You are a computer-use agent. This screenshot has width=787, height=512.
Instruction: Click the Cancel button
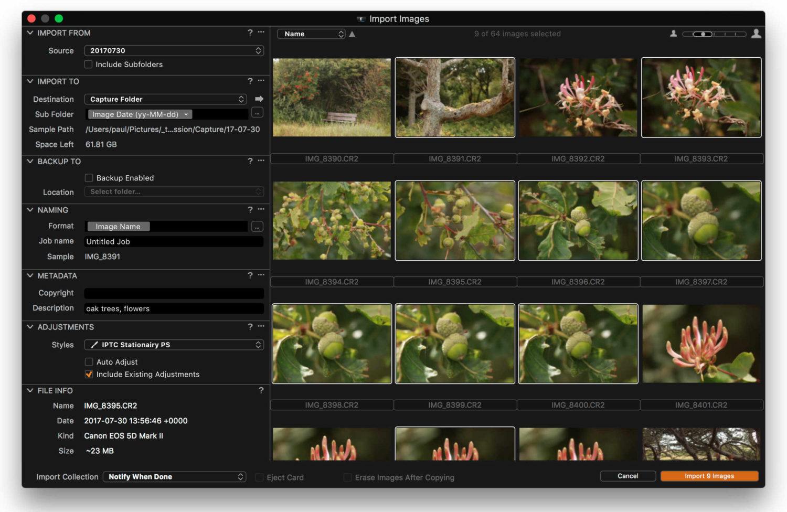(628, 476)
